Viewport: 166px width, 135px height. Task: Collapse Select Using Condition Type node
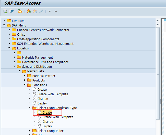[x=30, y=107]
